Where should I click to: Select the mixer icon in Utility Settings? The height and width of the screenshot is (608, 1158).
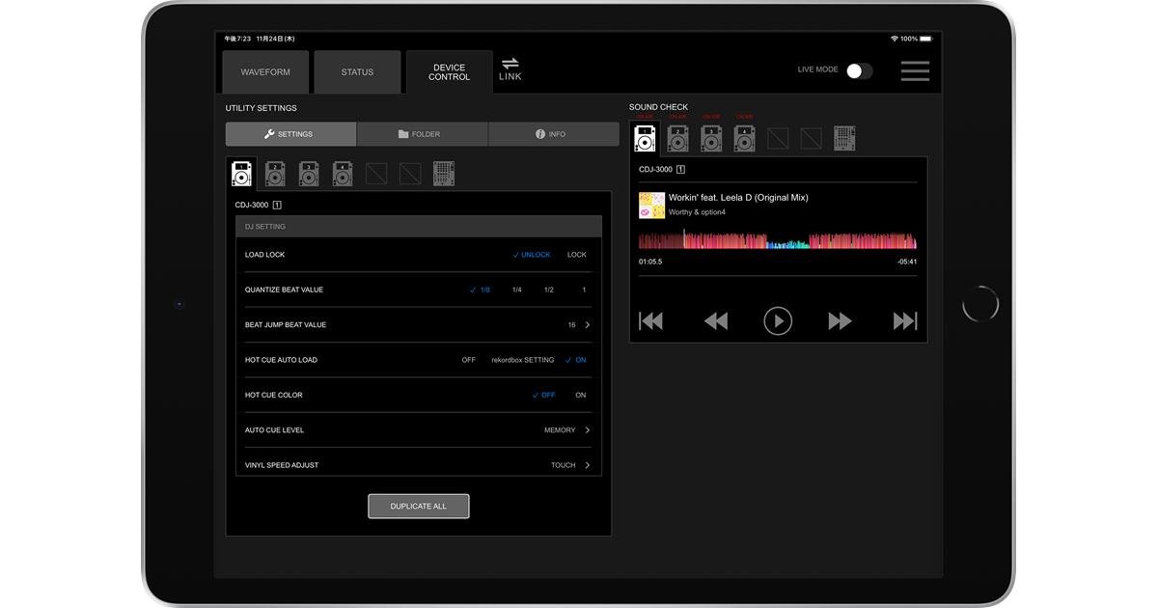(x=444, y=174)
